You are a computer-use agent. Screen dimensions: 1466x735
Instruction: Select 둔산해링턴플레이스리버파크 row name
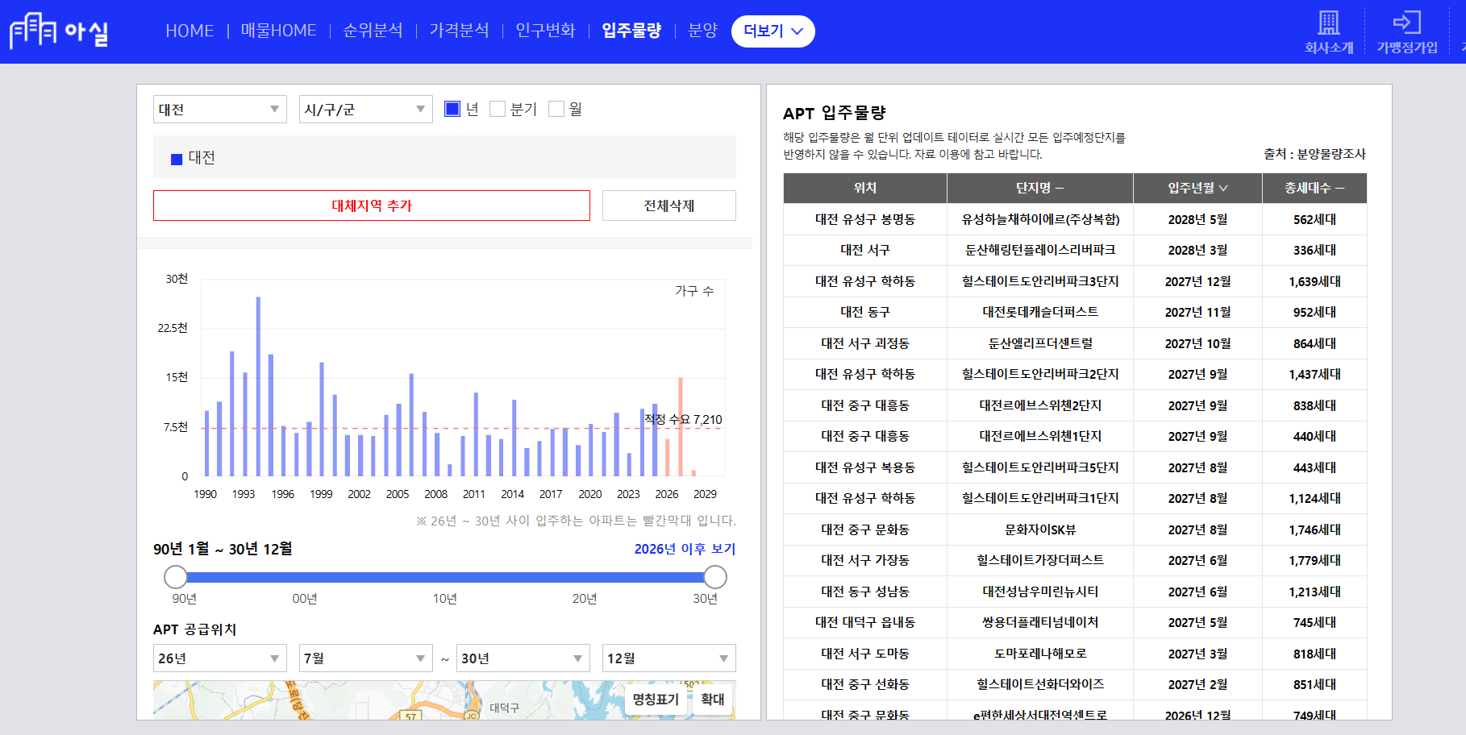[x=1040, y=250]
